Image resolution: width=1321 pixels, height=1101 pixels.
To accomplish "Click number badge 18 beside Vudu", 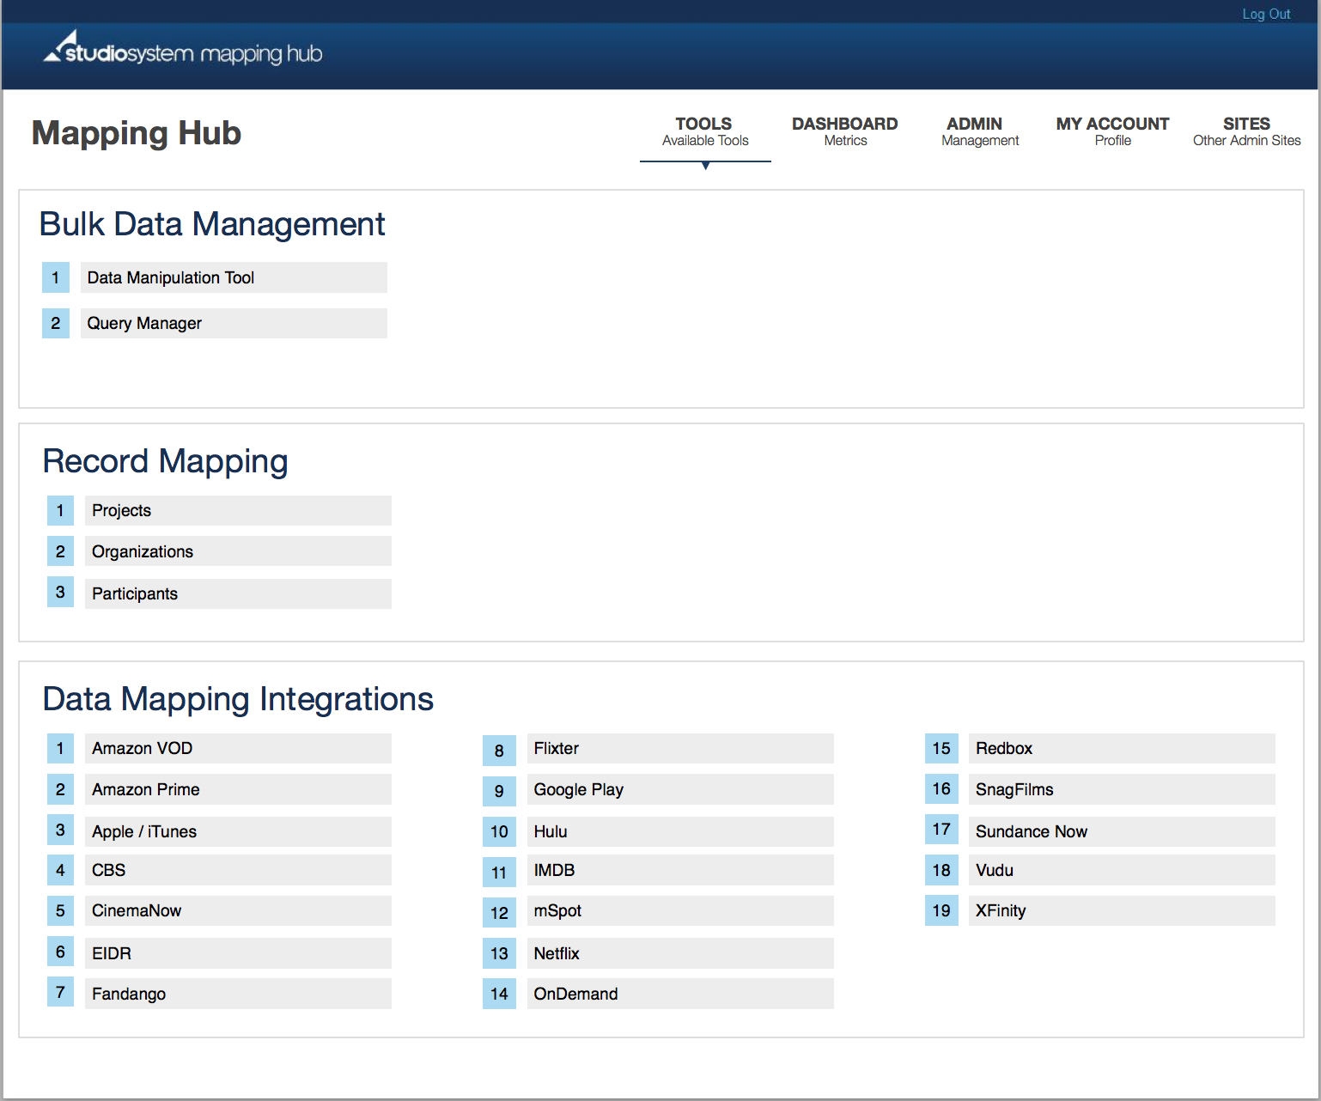I will [941, 870].
